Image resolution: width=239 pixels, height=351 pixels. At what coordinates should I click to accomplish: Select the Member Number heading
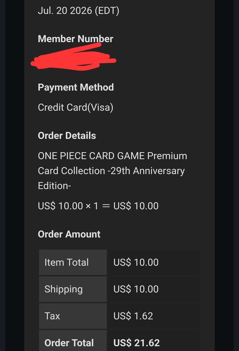(x=75, y=39)
